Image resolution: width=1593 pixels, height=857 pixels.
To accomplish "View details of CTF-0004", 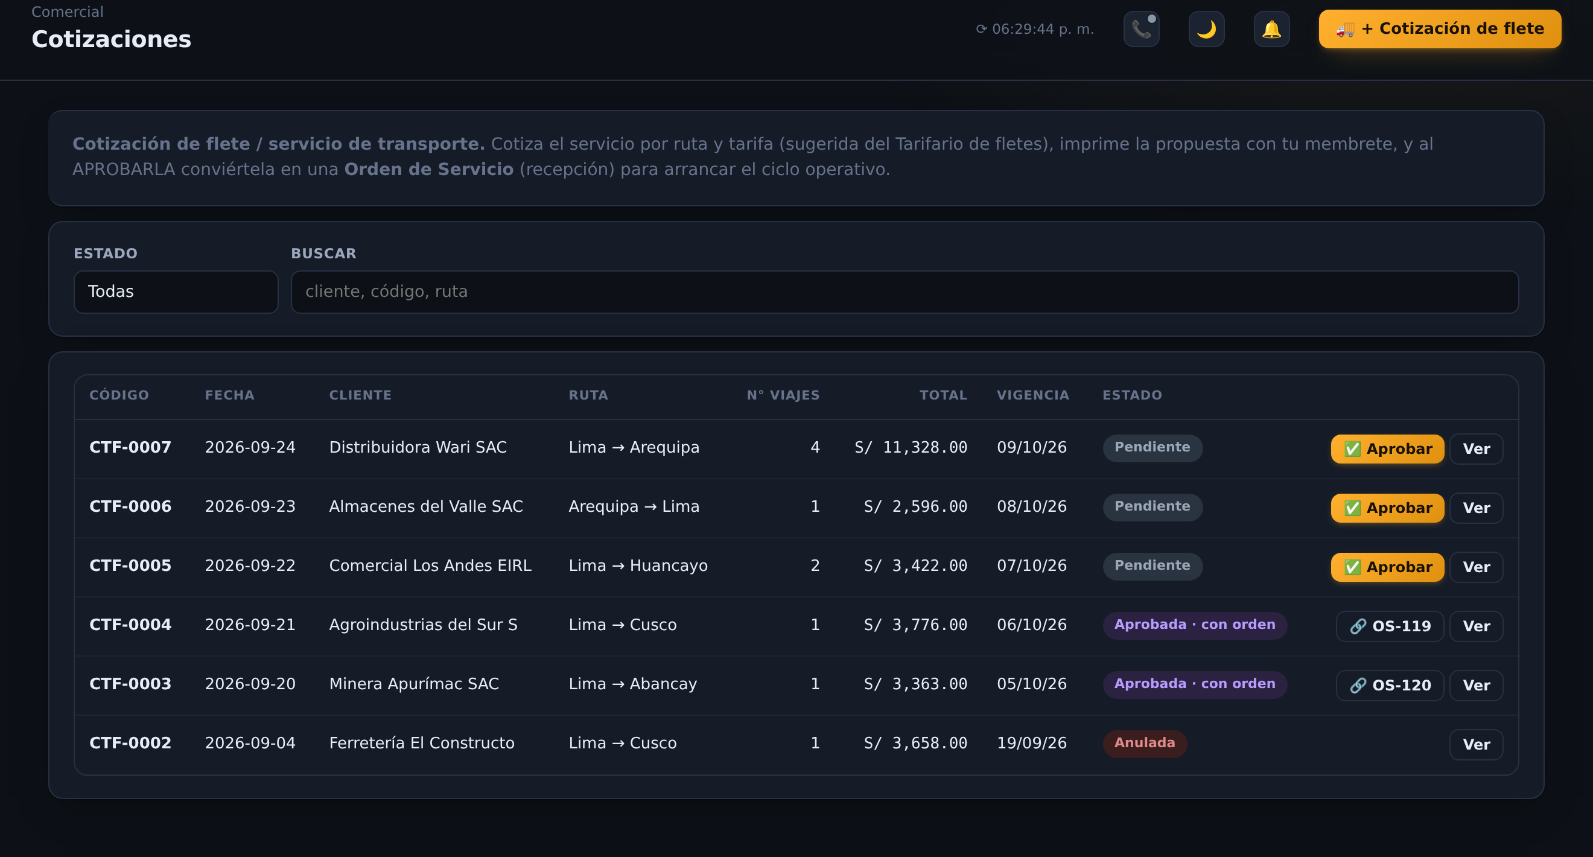I will coord(1476,626).
